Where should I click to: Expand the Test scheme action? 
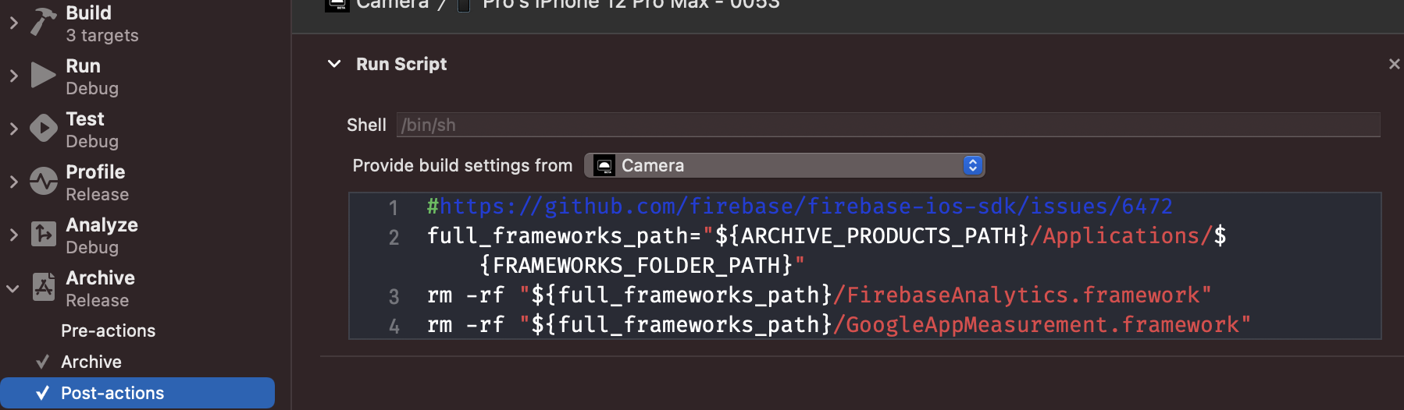pos(13,129)
